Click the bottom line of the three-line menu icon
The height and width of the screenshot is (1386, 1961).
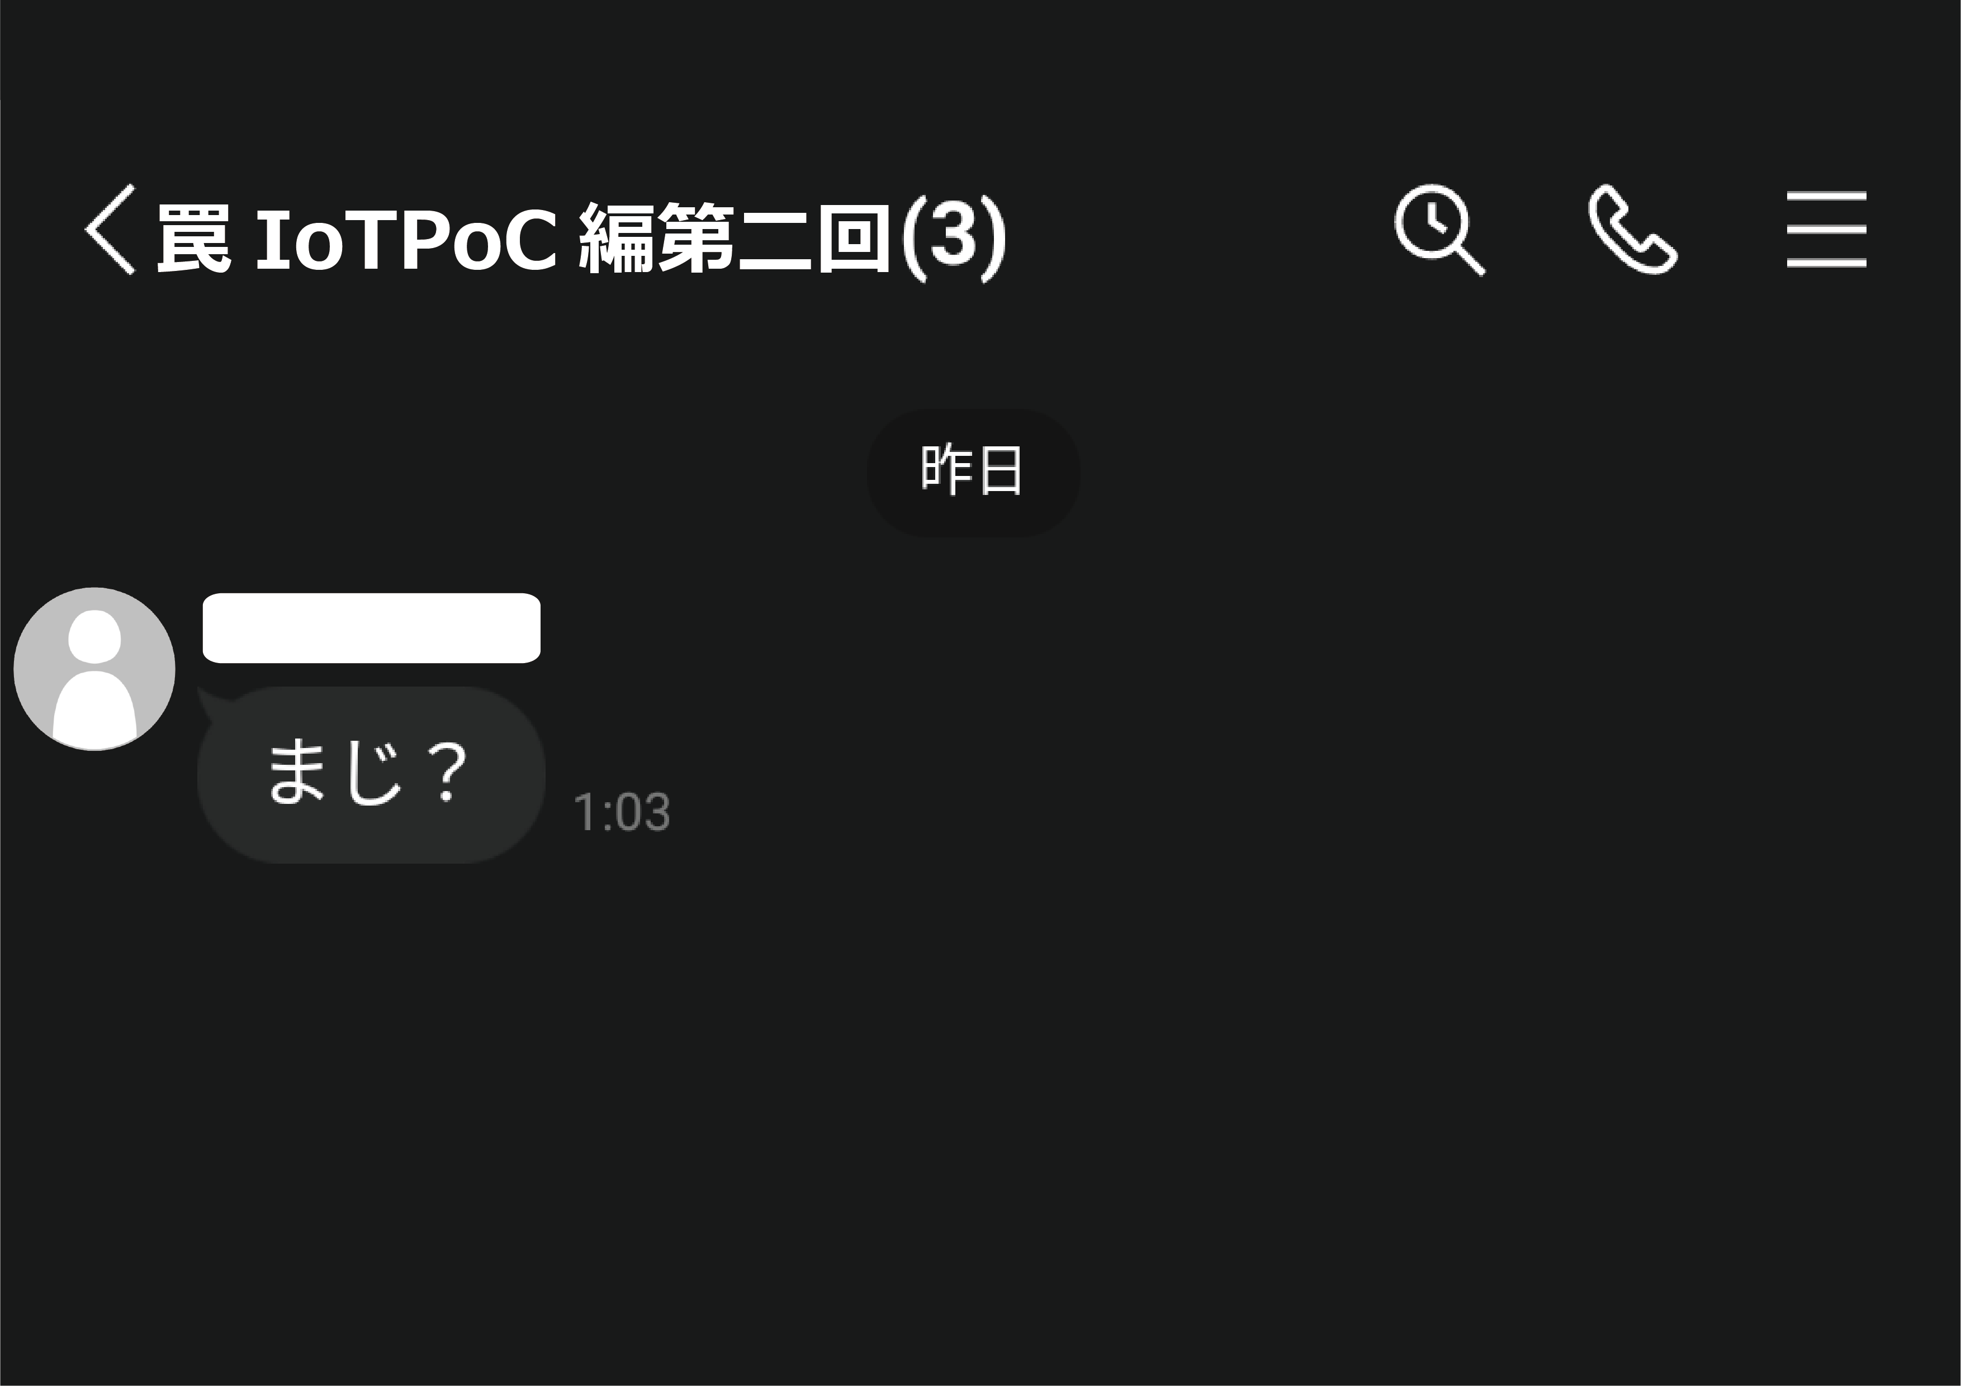1826,263
